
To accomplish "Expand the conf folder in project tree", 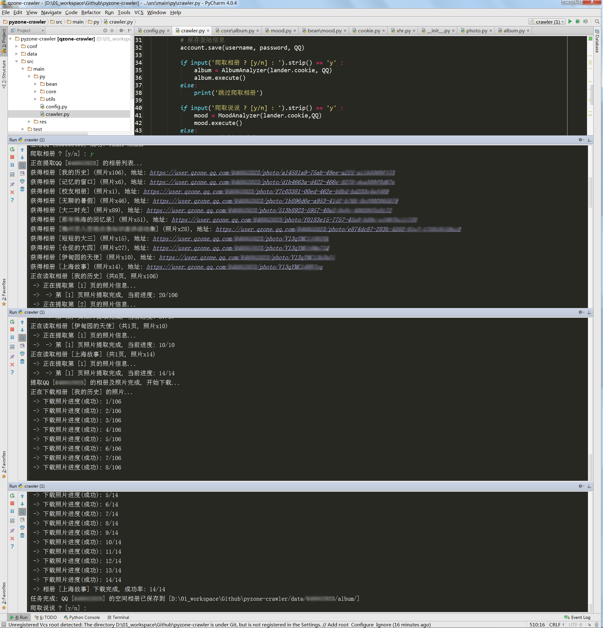I will coord(17,46).
